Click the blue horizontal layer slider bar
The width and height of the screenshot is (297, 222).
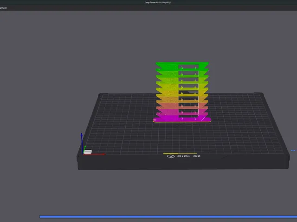pyautogui.click(x=168, y=217)
